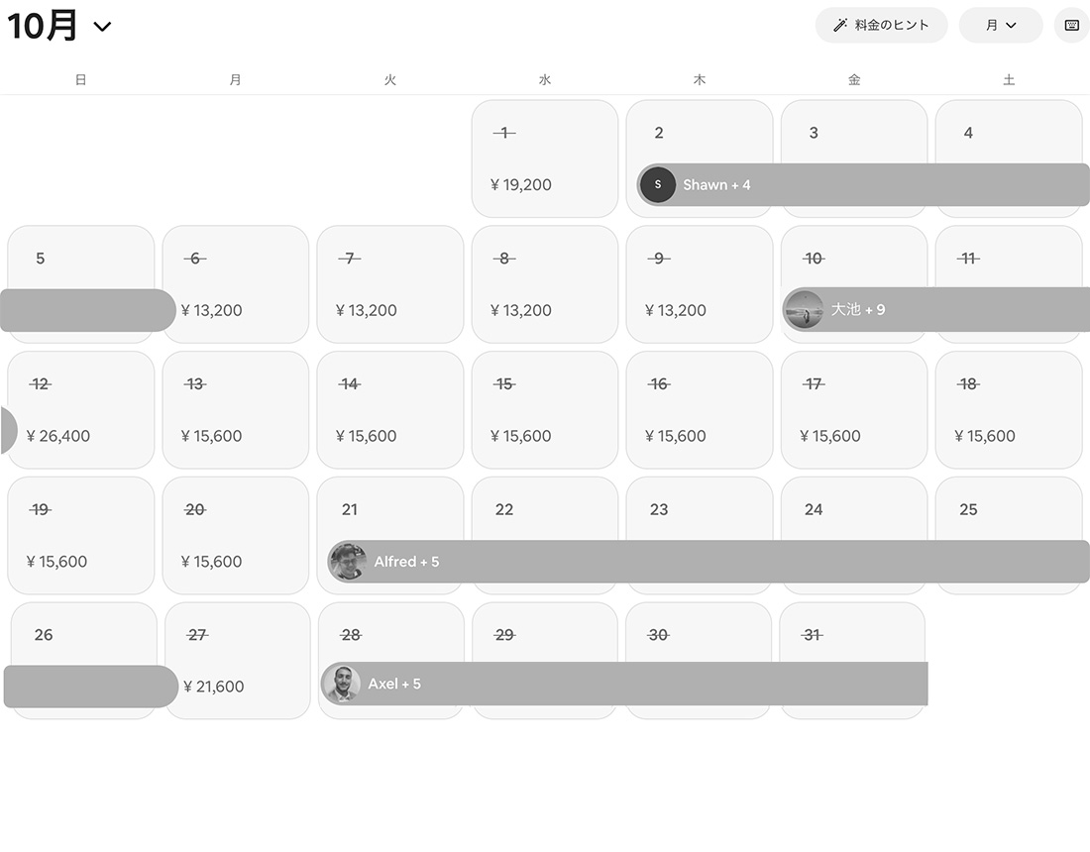Select October 18 Saturday cell

pos(1009,410)
